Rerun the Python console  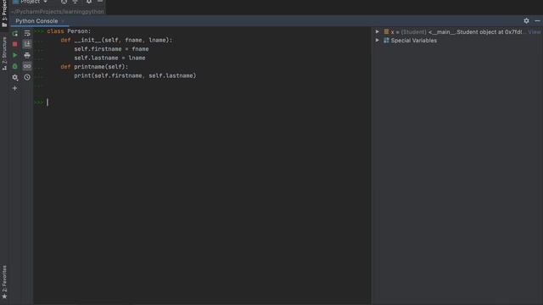[15, 34]
